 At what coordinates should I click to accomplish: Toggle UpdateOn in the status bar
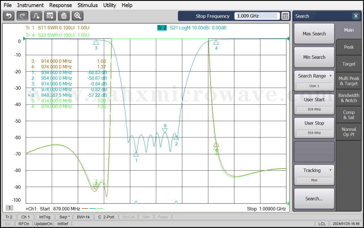(43, 224)
